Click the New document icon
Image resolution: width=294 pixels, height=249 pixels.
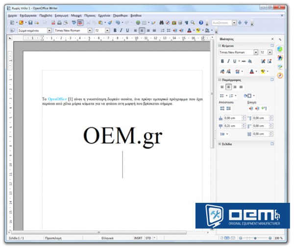[12, 23]
